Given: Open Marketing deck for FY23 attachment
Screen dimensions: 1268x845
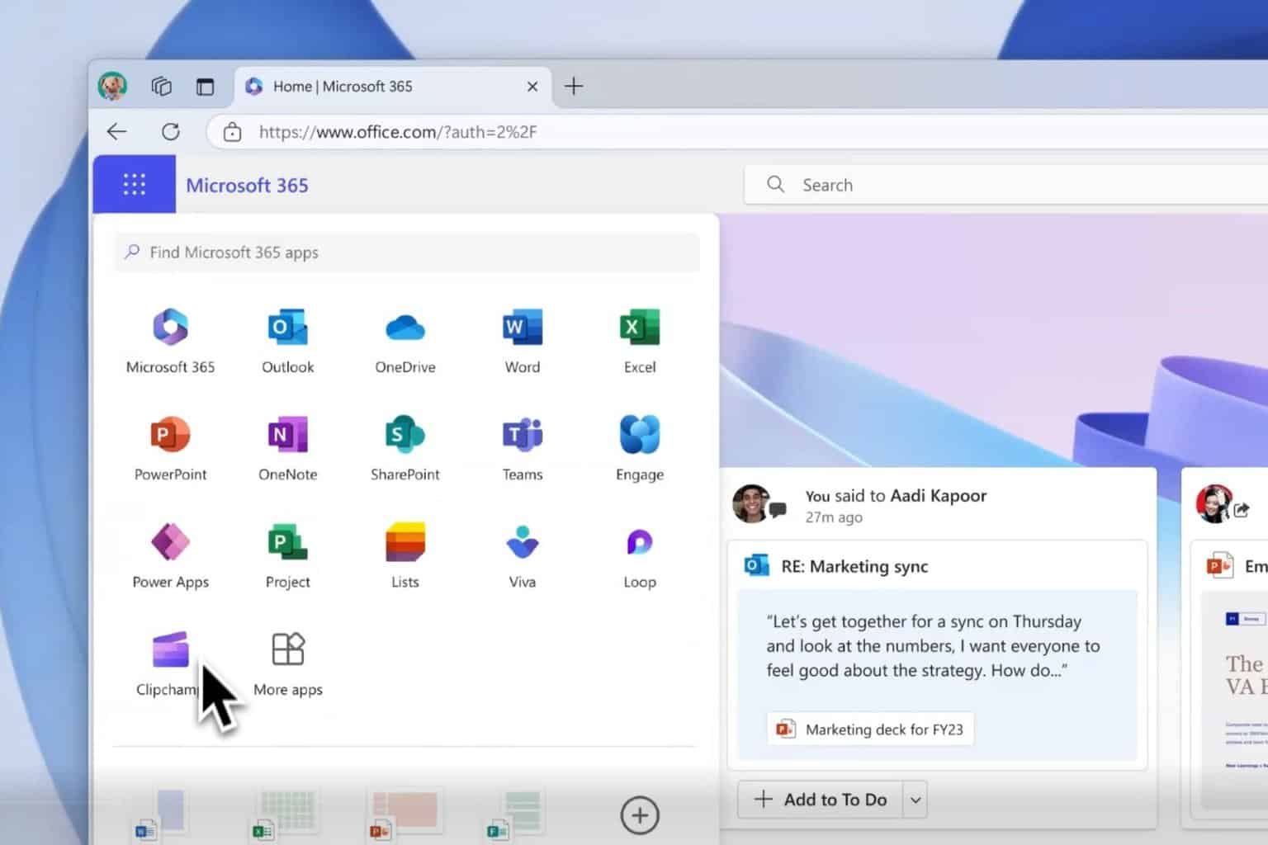Looking at the screenshot, I should [x=870, y=729].
